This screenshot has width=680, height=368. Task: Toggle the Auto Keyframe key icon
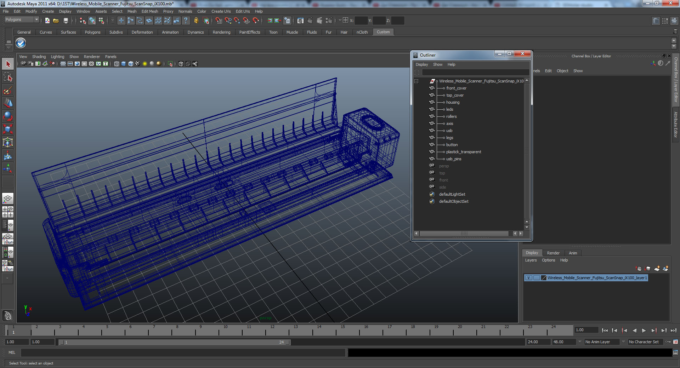click(x=668, y=342)
